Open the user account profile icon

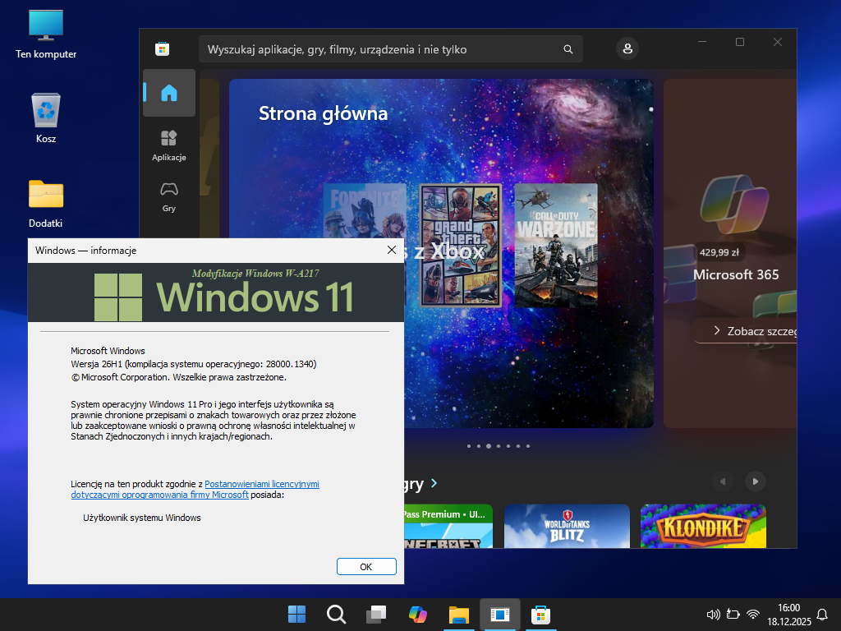coord(627,49)
